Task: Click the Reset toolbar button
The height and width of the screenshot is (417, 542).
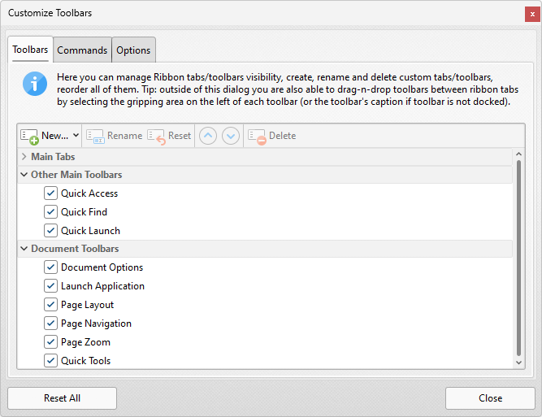Action: click(x=169, y=136)
